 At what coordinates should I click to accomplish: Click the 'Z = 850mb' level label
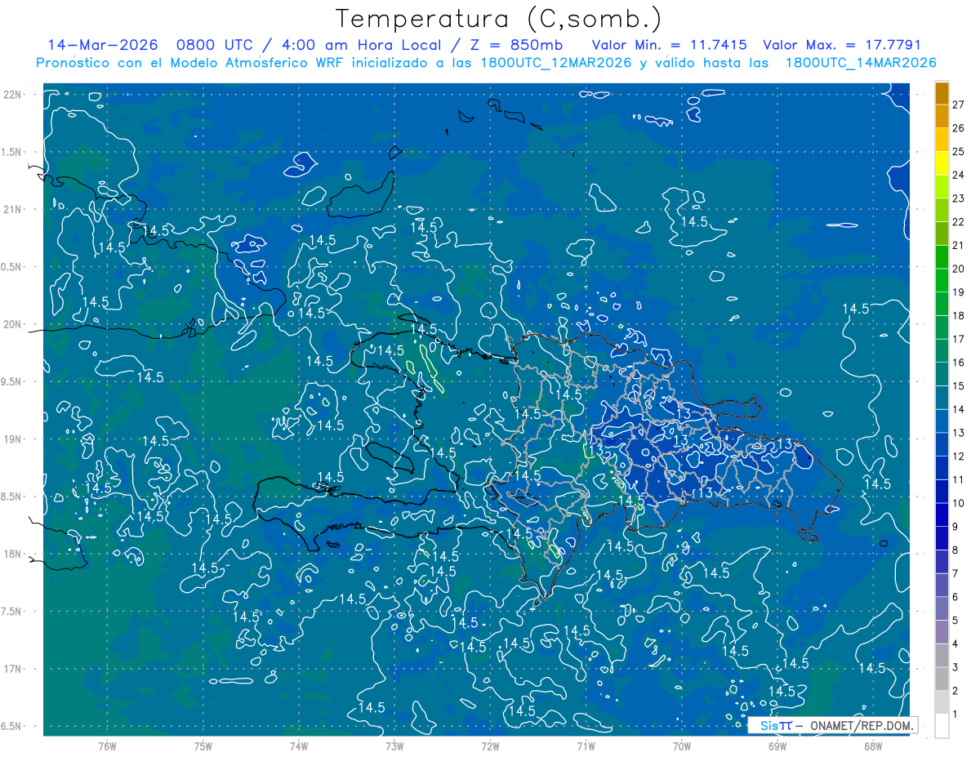click(513, 45)
